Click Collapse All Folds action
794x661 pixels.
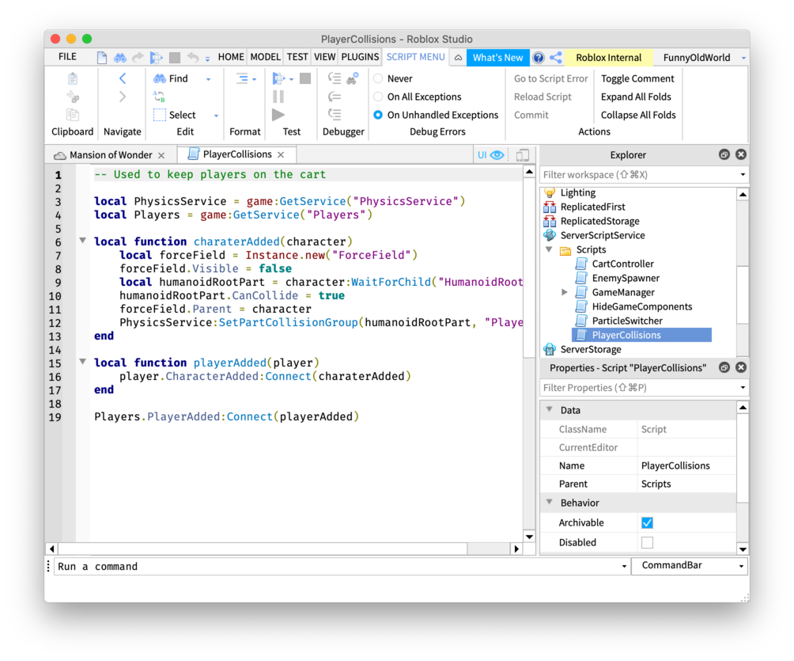pos(638,115)
